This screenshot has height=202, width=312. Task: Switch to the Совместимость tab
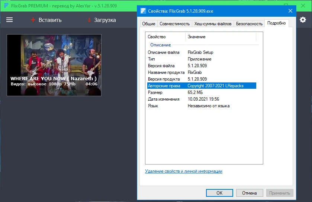coord(174,24)
